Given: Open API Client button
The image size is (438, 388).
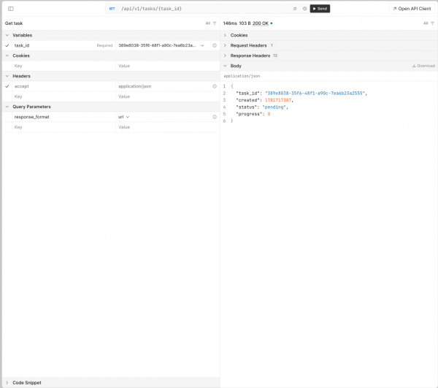Looking at the screenshot, I should [412, 9].
